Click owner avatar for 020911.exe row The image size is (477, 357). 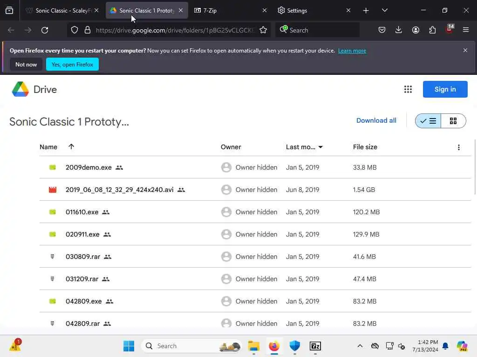(226, 234)
